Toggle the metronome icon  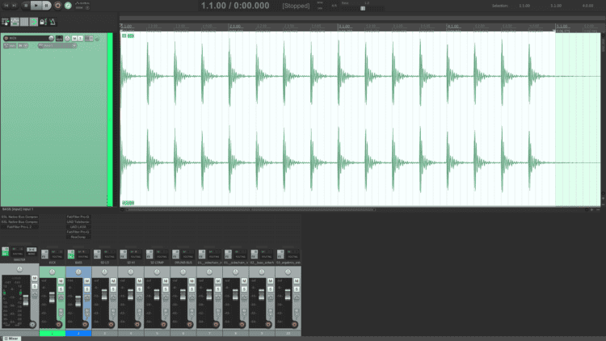[53, 22]
